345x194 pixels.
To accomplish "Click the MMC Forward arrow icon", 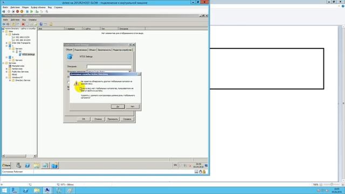I will (x=8, y=24).
